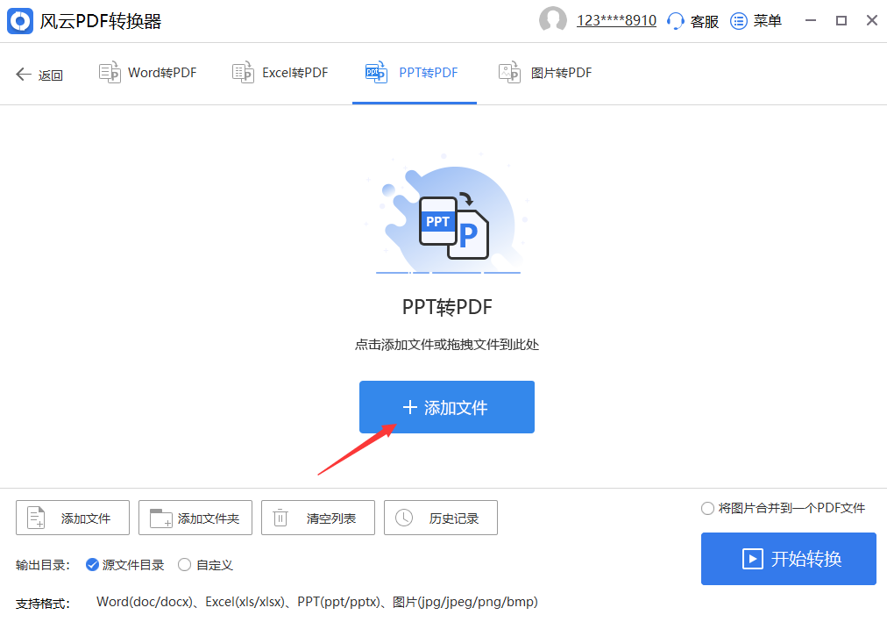Screen dimensions: 887x622
Task: Minimize the converter window
Action: tap(811, 20)
